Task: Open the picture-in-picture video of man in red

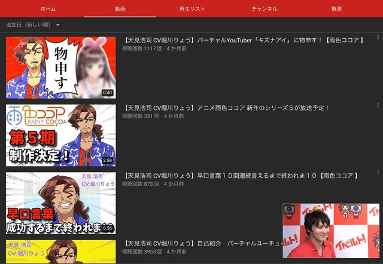Action: tap(331, 231)
